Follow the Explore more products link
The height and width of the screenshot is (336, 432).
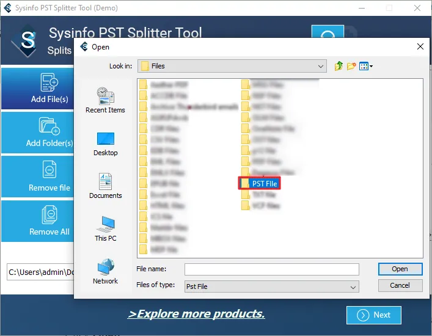coord(196,314)
